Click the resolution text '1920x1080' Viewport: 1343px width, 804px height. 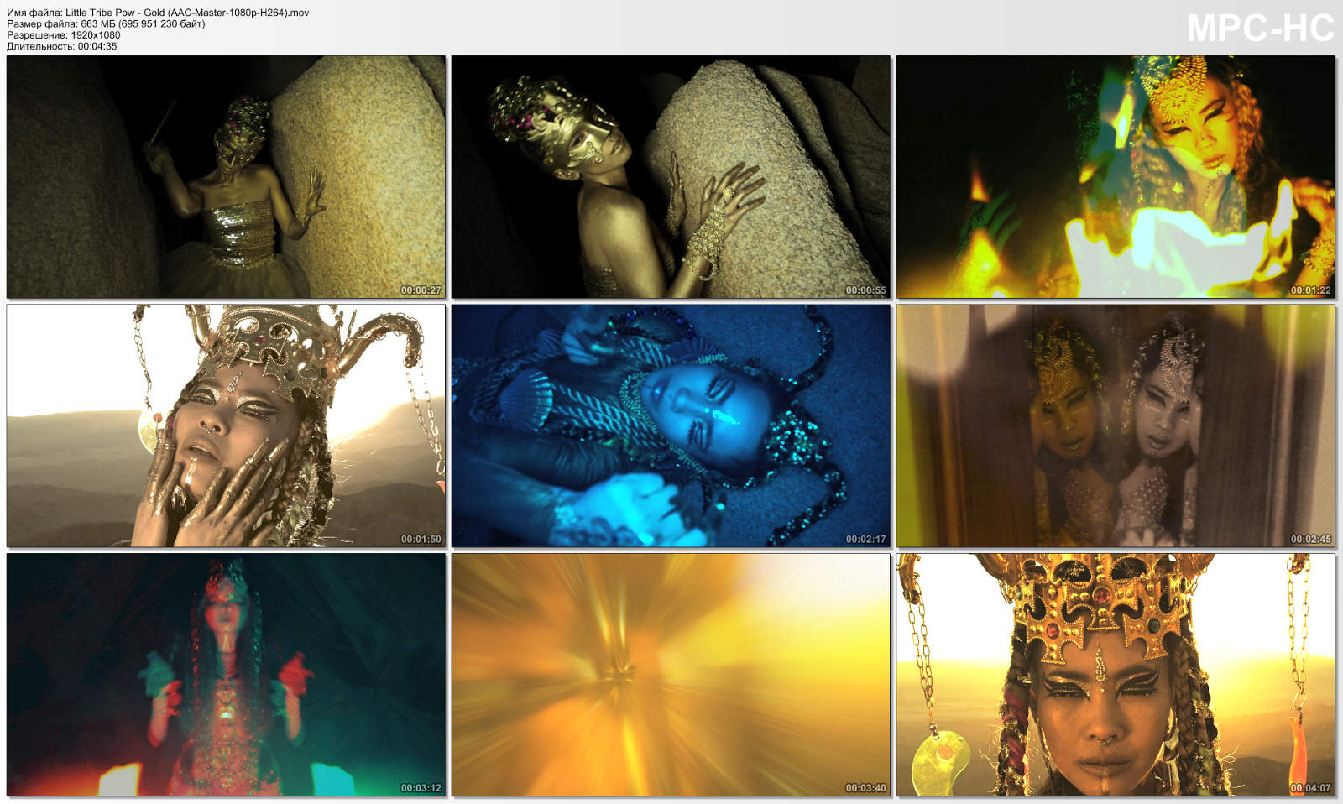coord(96,35)
